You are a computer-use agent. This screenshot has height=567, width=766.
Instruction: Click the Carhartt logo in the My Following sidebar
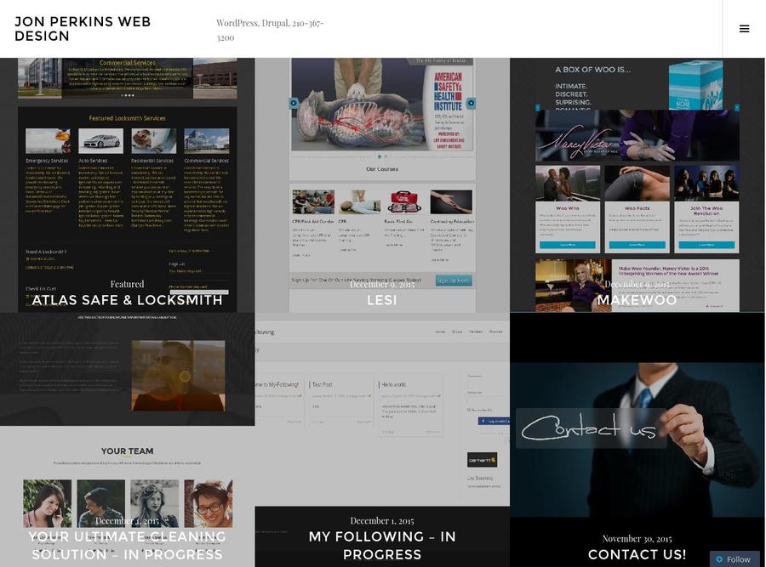point(483,460)
